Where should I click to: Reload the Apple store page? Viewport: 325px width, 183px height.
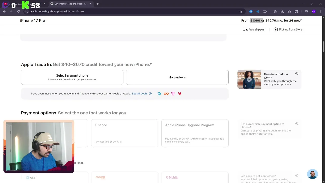(x=18, y=11)
